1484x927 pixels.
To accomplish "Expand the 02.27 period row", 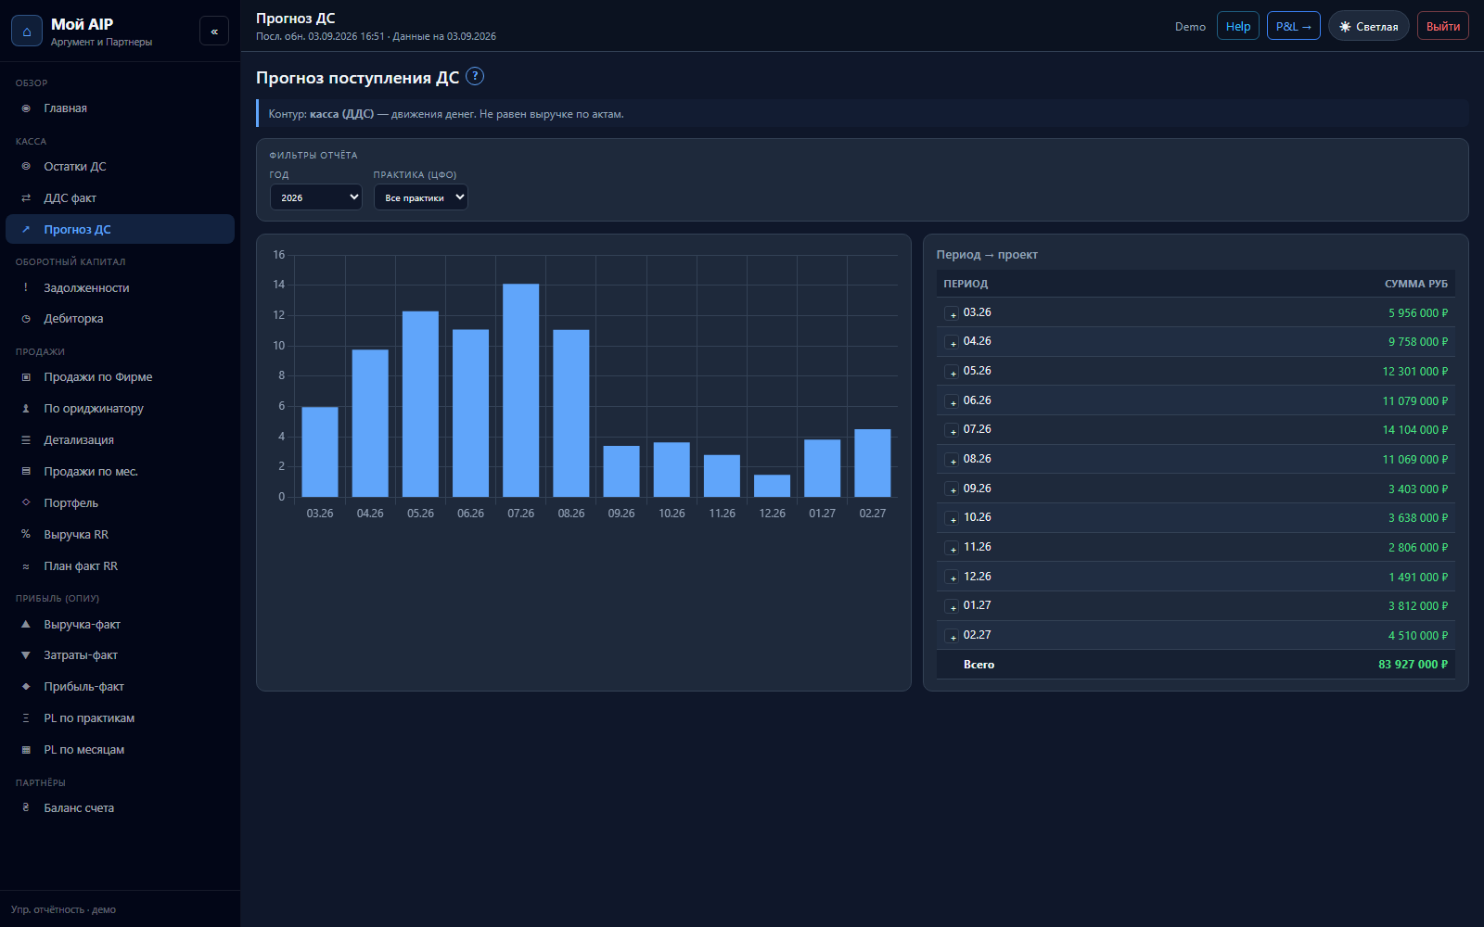I will [952, 636].
